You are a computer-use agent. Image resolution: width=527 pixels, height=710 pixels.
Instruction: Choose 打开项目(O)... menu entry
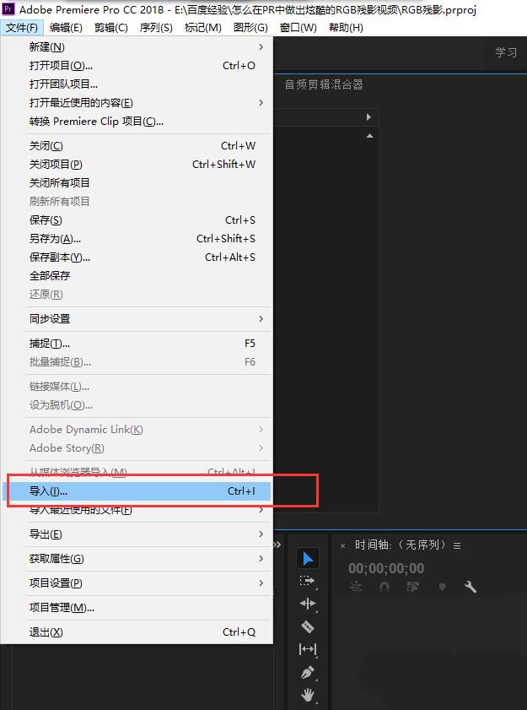[x=136, y=66]
